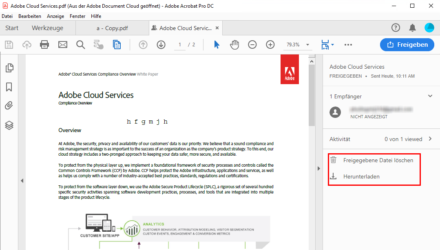Click the document vertical scrollbar thumb

[x=312, y=96]
